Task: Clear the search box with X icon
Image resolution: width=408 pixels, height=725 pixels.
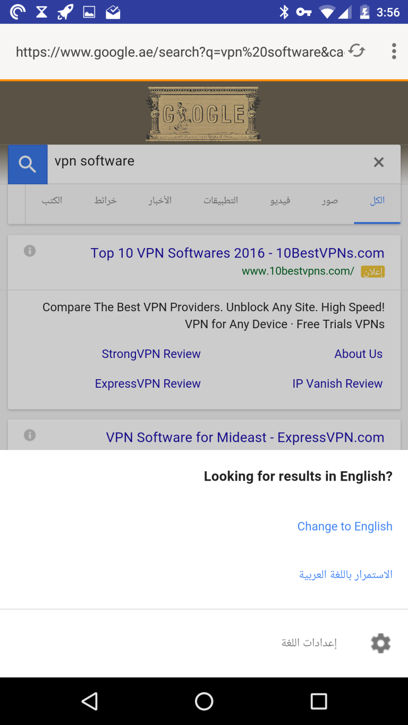Action: coord(378,163)
